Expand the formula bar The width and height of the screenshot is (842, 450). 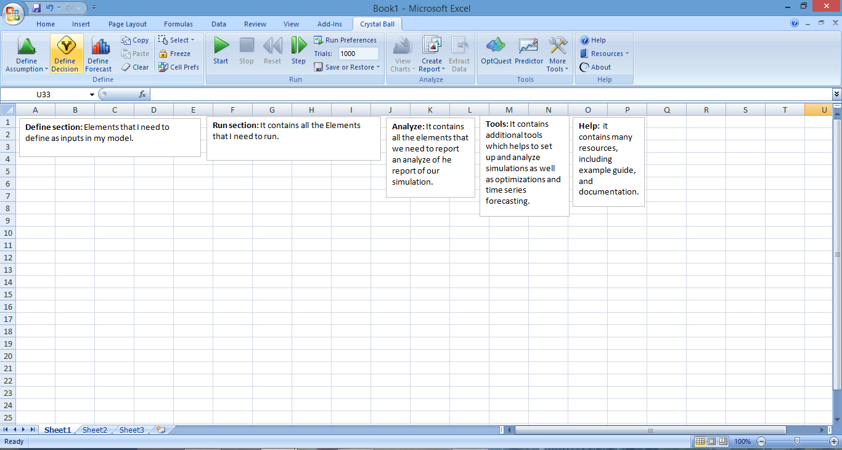(836, 94)
